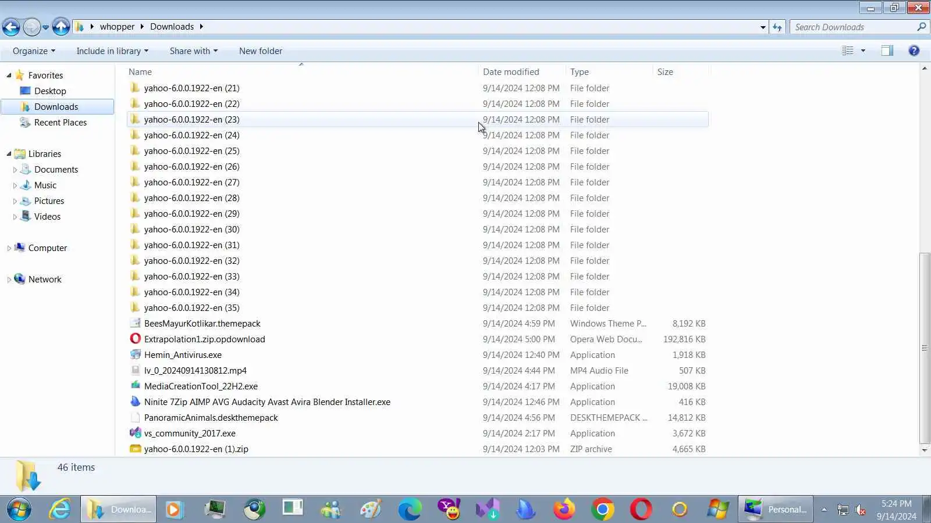Select the Ninite installer file icon
Viewport: 931px width, 523px height.
point(136,402)
